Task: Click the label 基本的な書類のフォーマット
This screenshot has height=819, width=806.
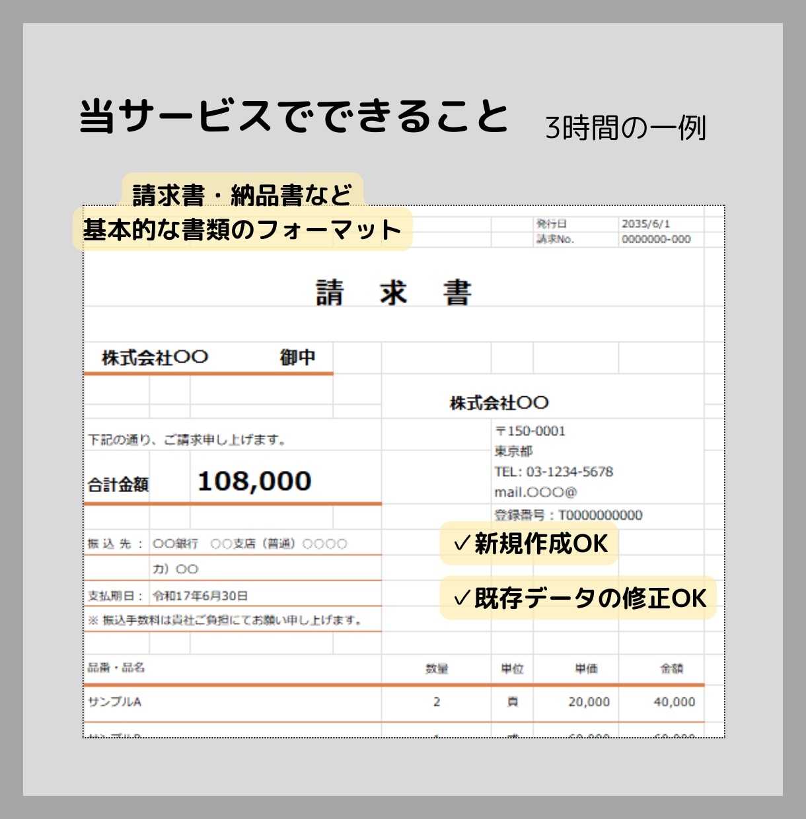Action: click(x=242, y=229)
